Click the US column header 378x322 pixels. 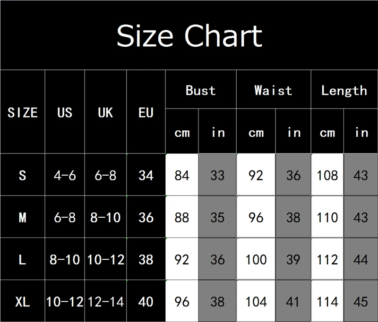coord(65,112)
